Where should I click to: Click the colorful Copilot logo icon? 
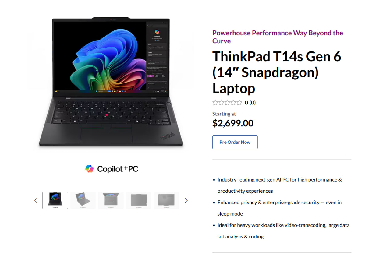coord(89,169)
